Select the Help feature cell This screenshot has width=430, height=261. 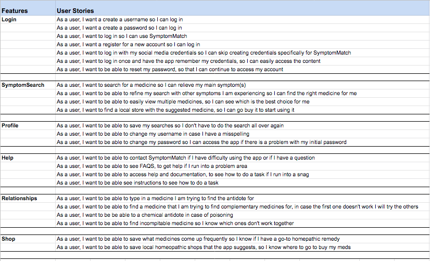click(28, 158)
